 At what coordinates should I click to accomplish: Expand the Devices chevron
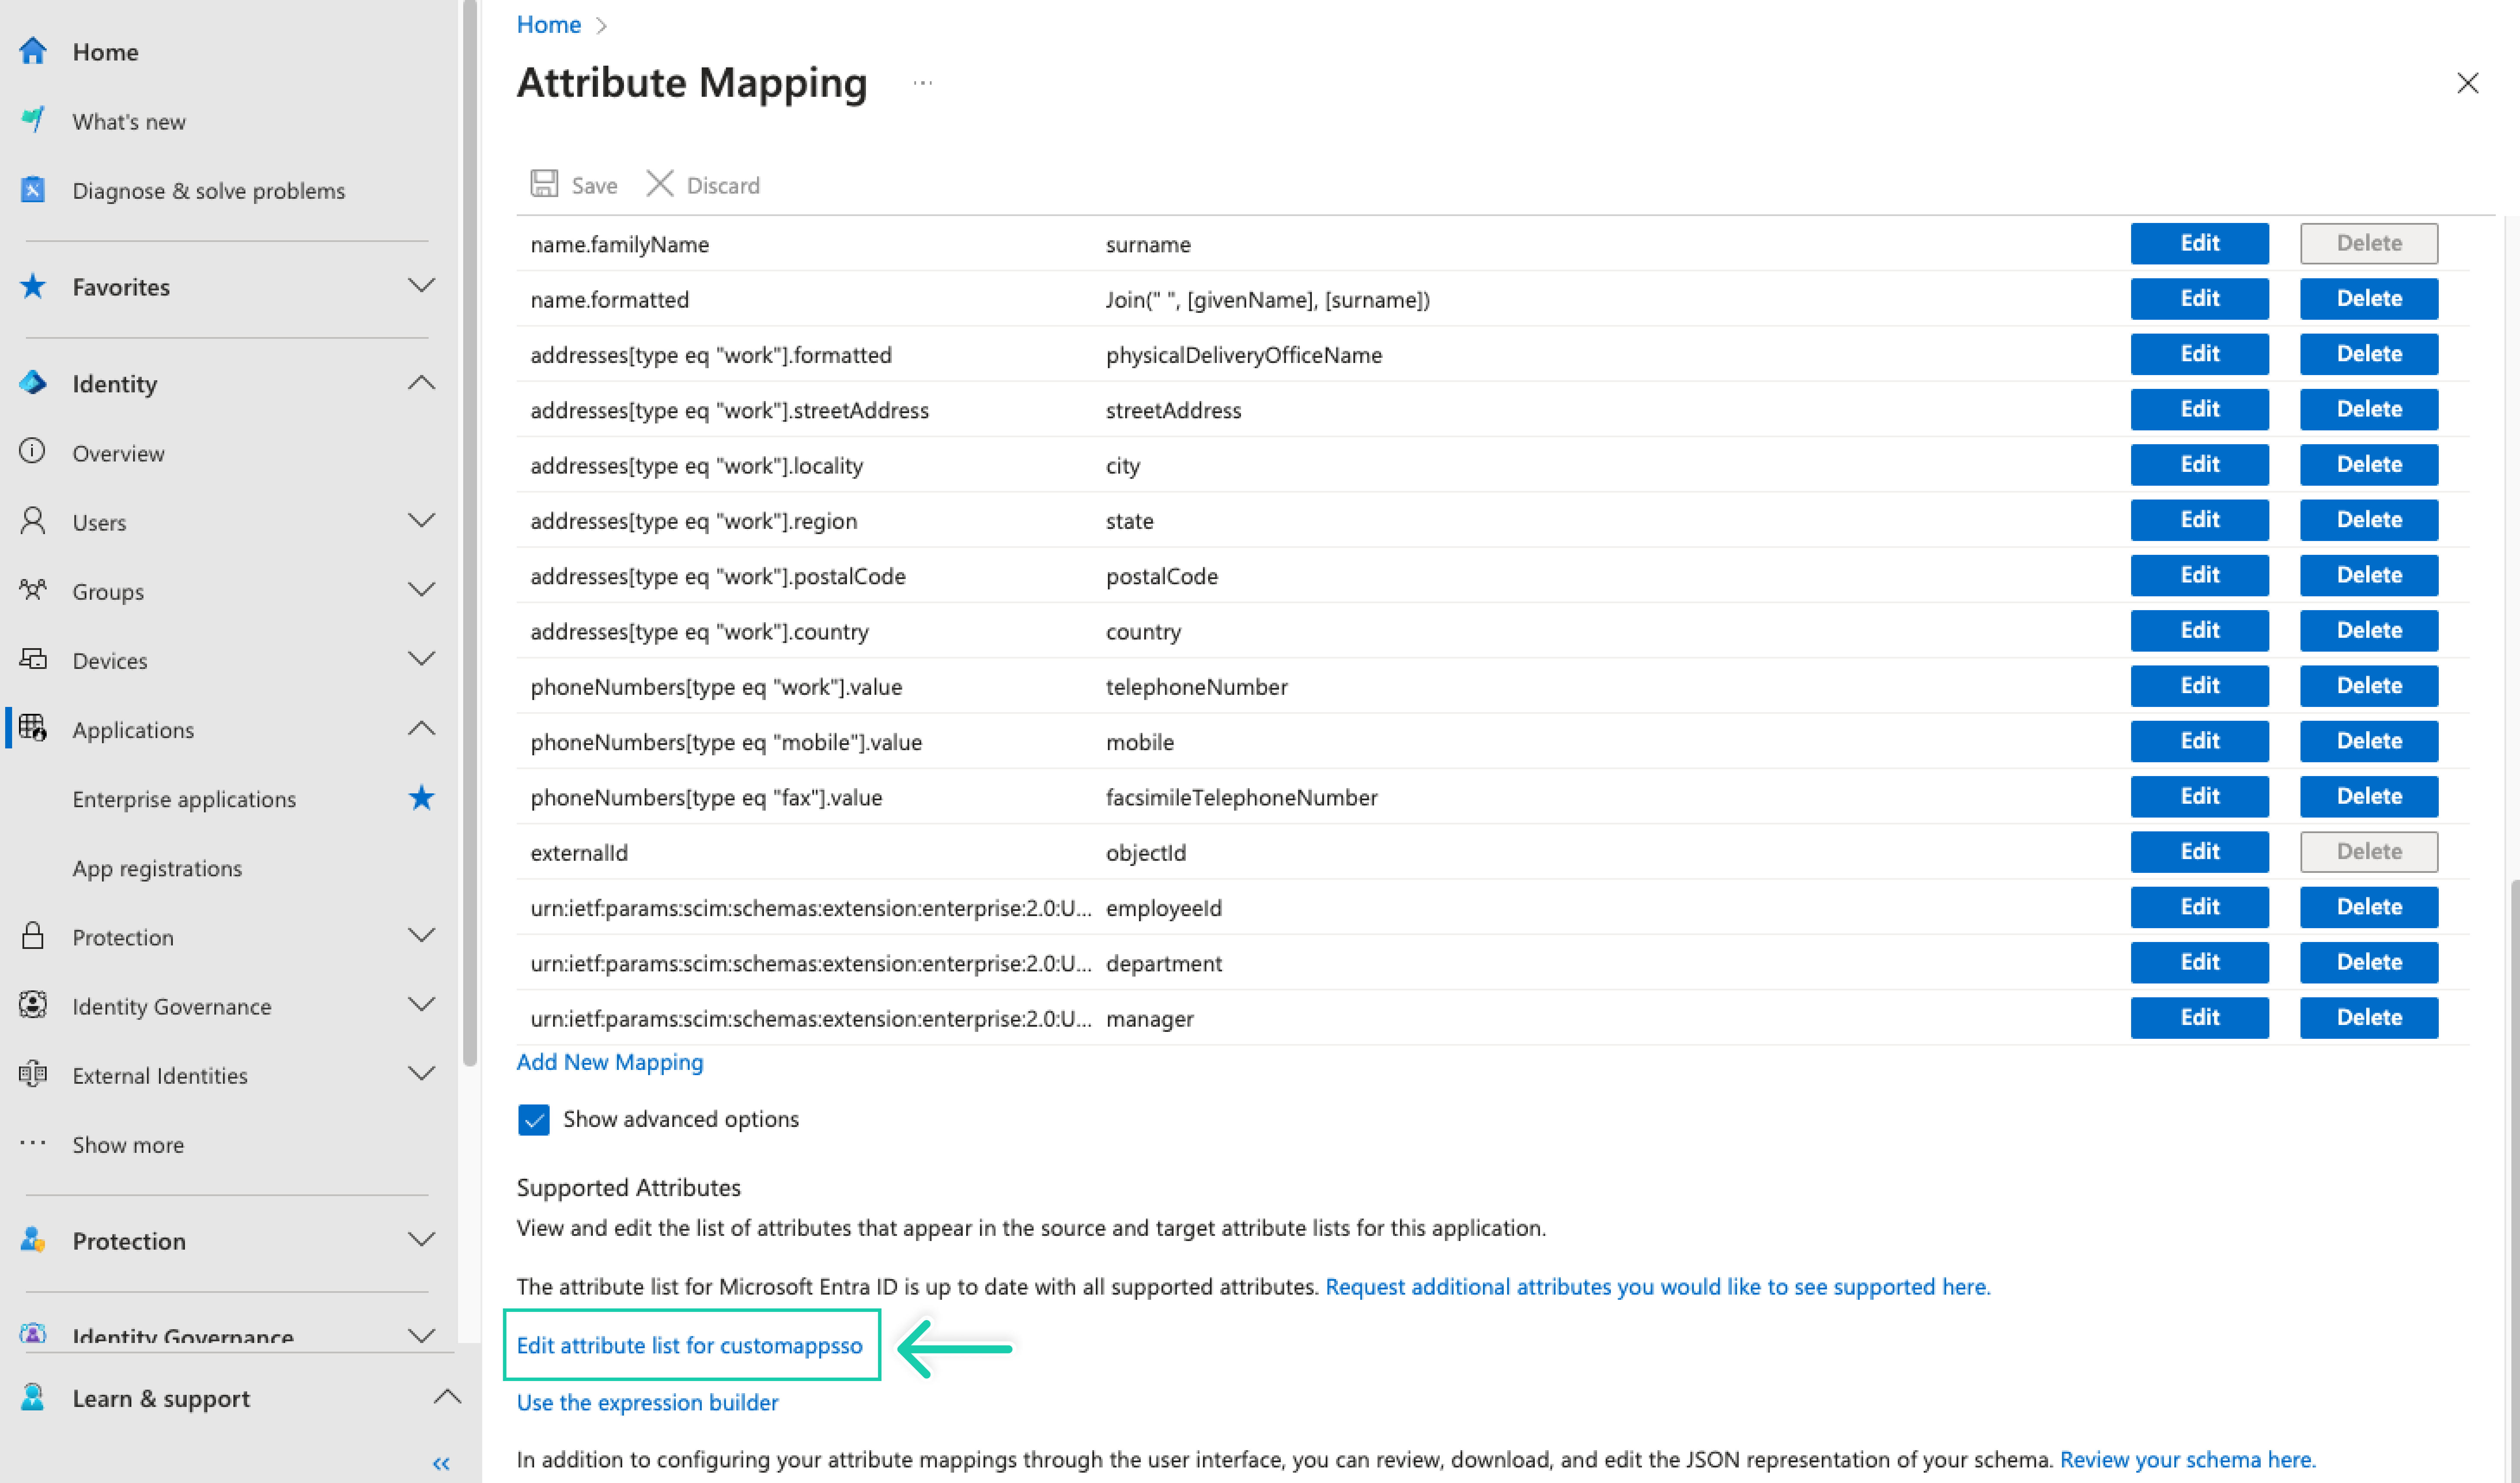pyautogui.click(x=422, y=659)
